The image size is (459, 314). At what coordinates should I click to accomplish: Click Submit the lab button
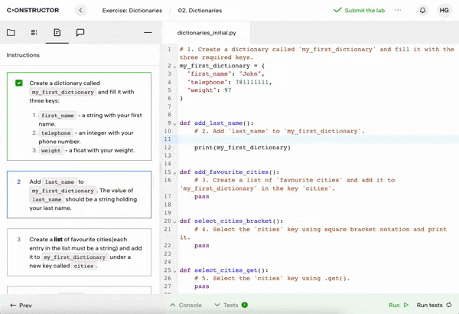pyautogui.click(x=359, y=11)
